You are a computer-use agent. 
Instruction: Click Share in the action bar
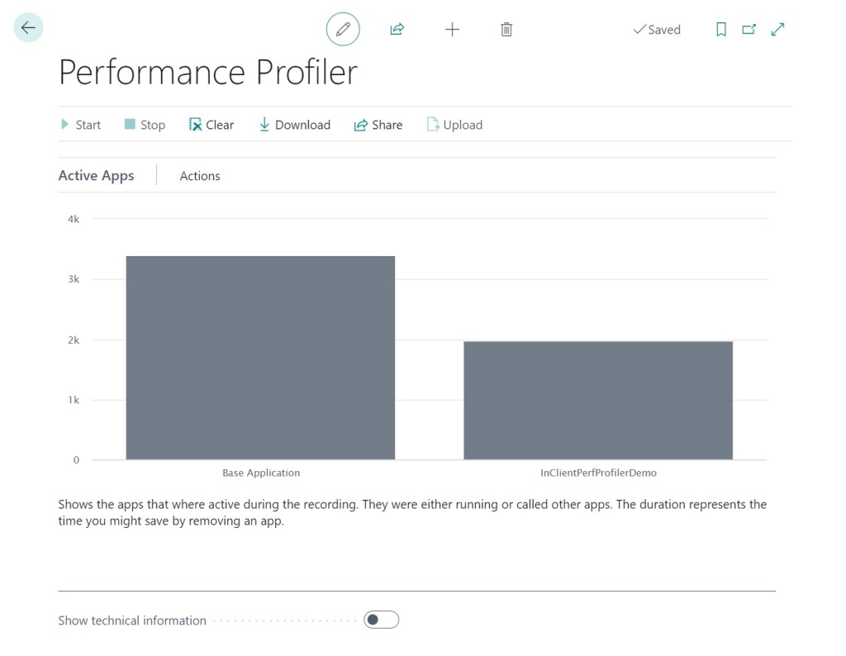pos(378,125)
